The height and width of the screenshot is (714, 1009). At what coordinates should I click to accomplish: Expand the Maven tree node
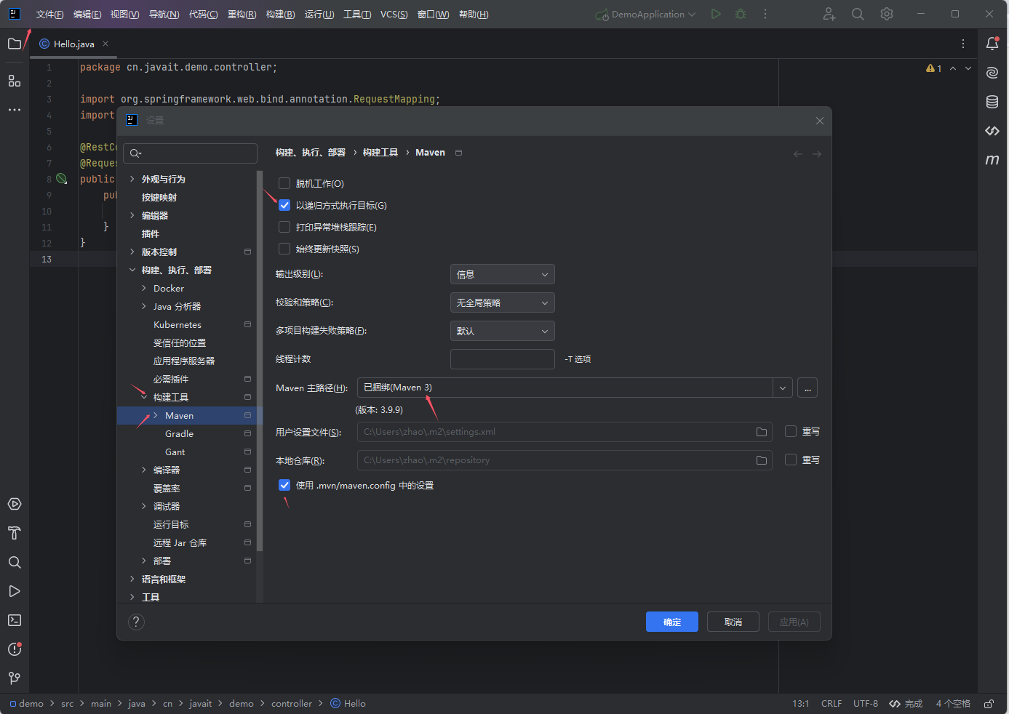155,415
